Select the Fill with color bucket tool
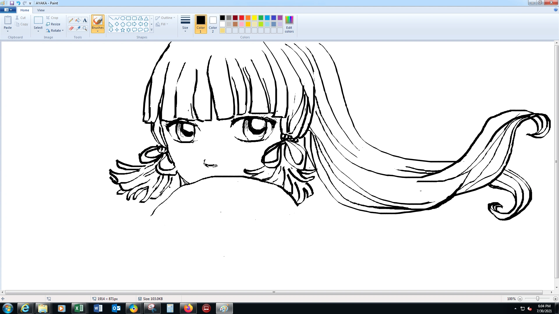The width and height of the screenshot is (559, 314). [78, 20]
